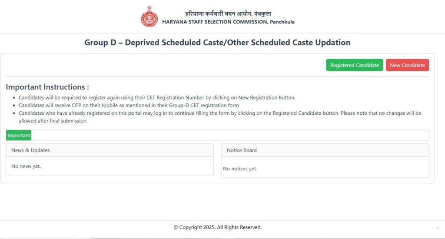The height and width of the screenshot is (239, 445).
Task: Open the Registered Candidate login
Action: tap(354, 65)
